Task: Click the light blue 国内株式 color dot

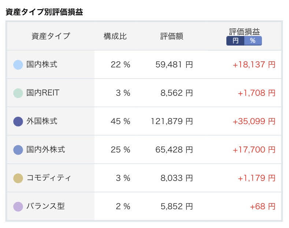Action: coord(18,65)
